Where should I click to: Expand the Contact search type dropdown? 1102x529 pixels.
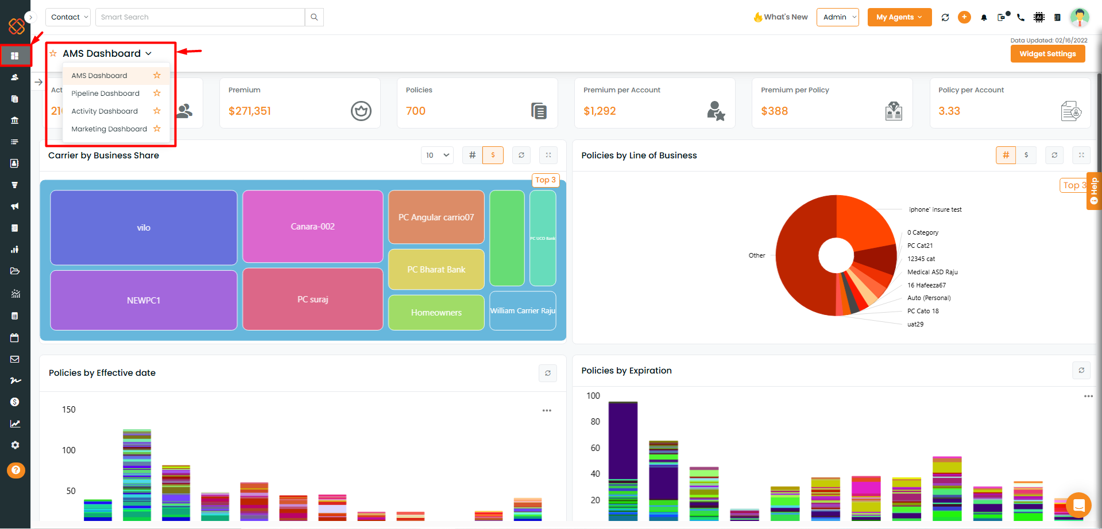point(68,17)
